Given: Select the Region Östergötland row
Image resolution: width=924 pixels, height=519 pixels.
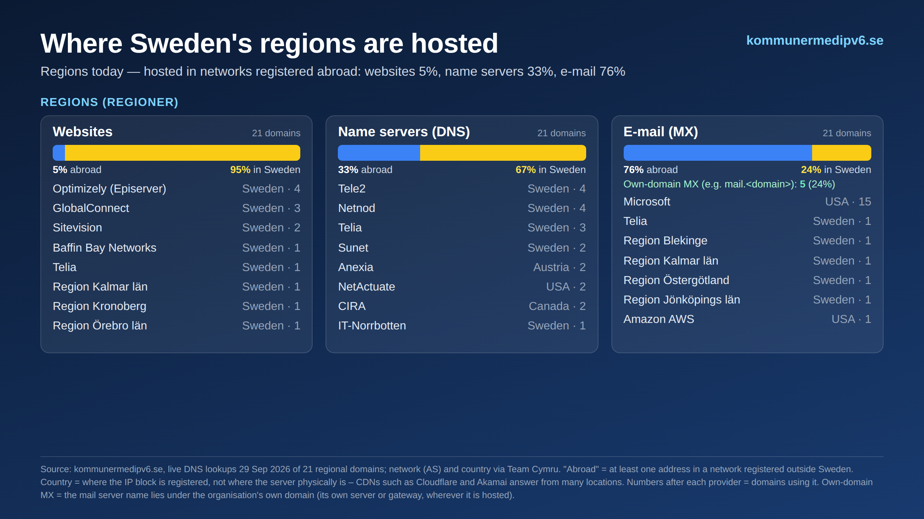Looking at the screenshot, I should 747,280.
